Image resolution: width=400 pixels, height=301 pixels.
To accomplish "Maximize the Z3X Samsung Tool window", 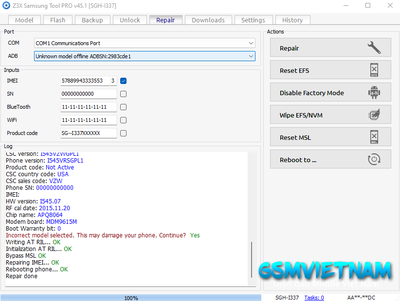I will click(368, 5).
